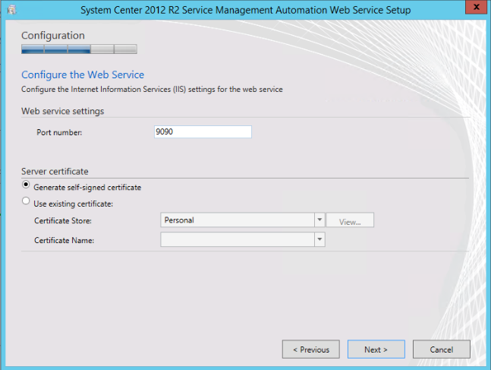The width and height of the screenshot is (491, 370).
Task: Proceed by clicking Next
Action: coord(376,349)
